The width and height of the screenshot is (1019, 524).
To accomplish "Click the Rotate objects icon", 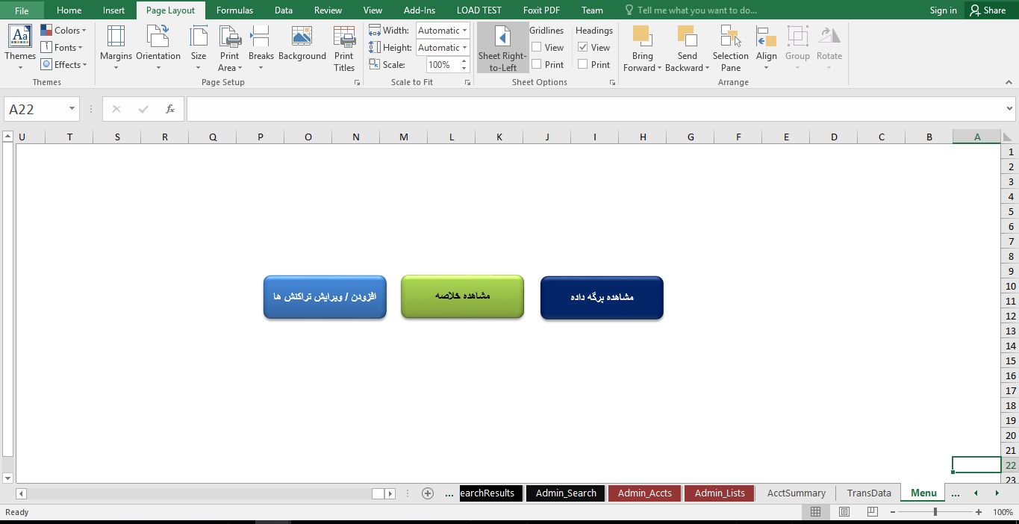I will (829, 37).
